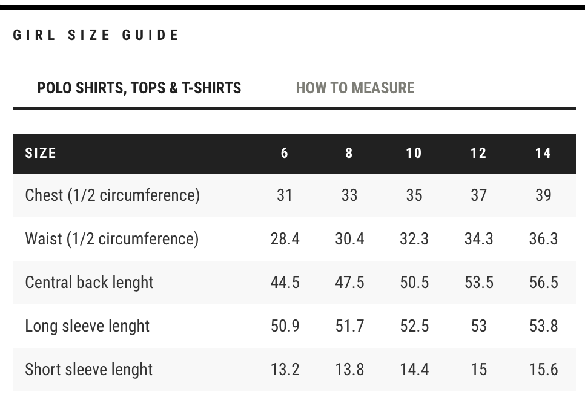Switch to the How To Measure tab

pos(355,88)
